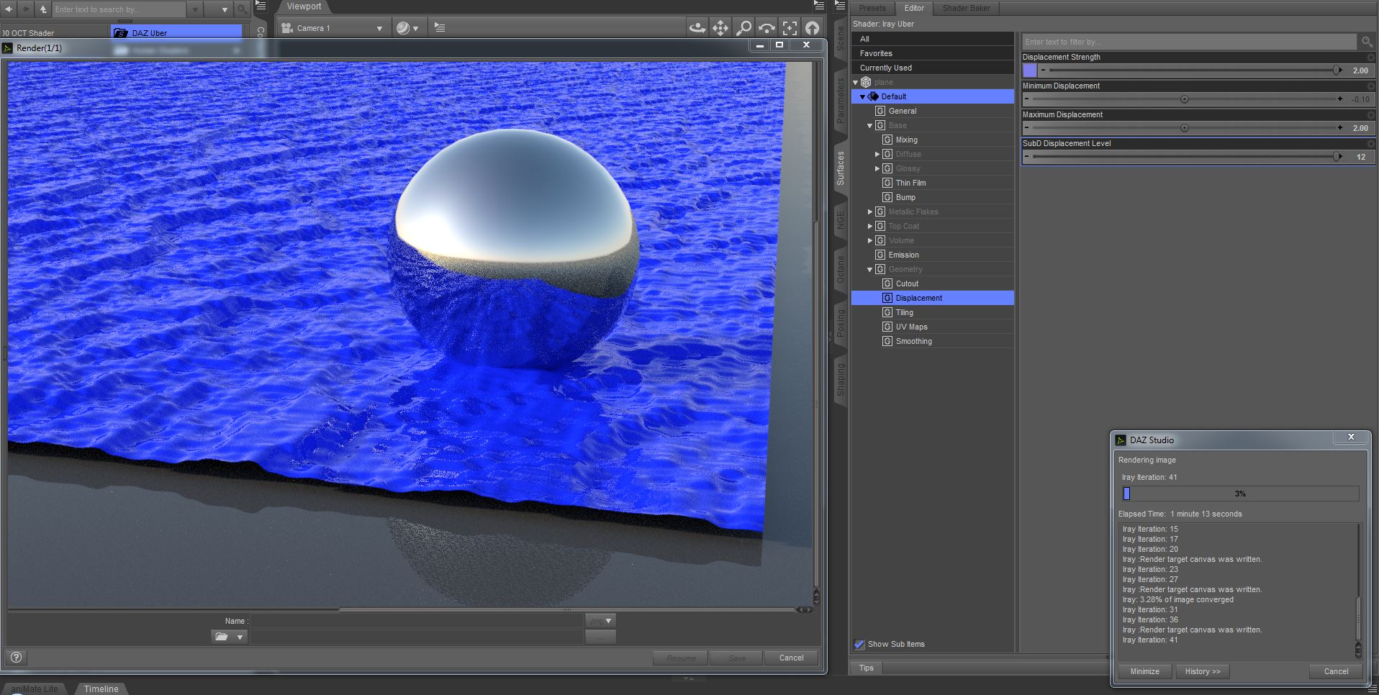The height and width of the screenshot is (695, 1379).
Task: Click the reset view up-arrow icon
Action: tap(812, 28)
